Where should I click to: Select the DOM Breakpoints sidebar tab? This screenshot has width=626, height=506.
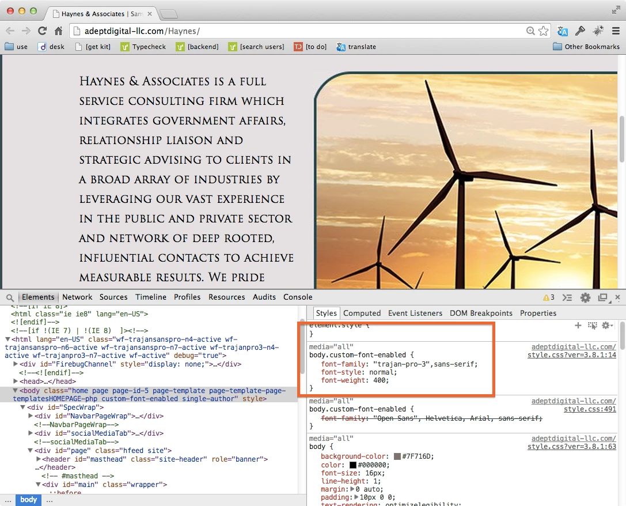pyautogui.click(x=481, y=313)
